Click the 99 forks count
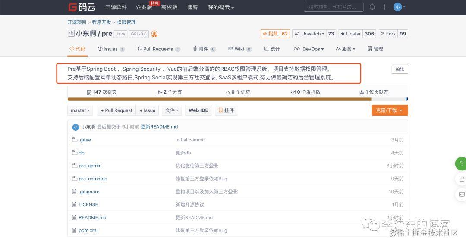Image resolution: width=466 pixels, height=245 pixels. coord(403,34)
